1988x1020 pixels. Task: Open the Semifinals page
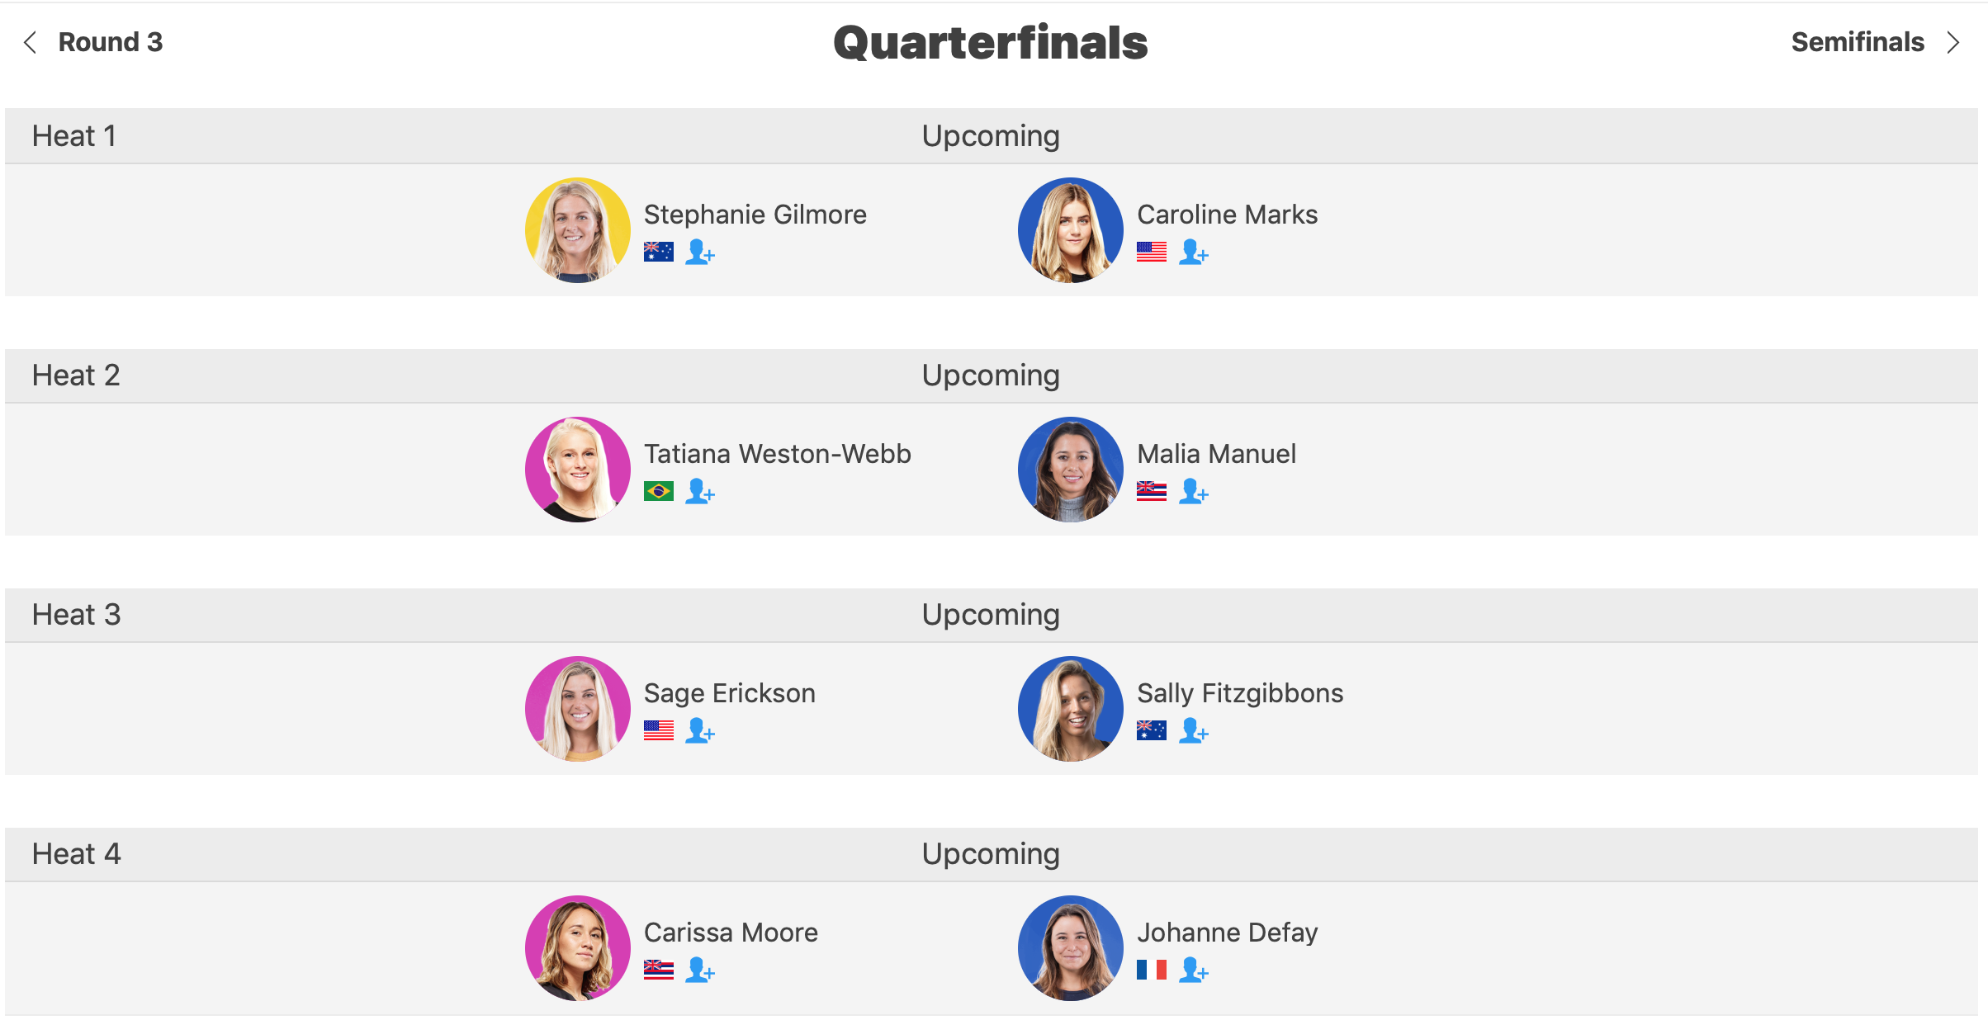pos(1858,42)
